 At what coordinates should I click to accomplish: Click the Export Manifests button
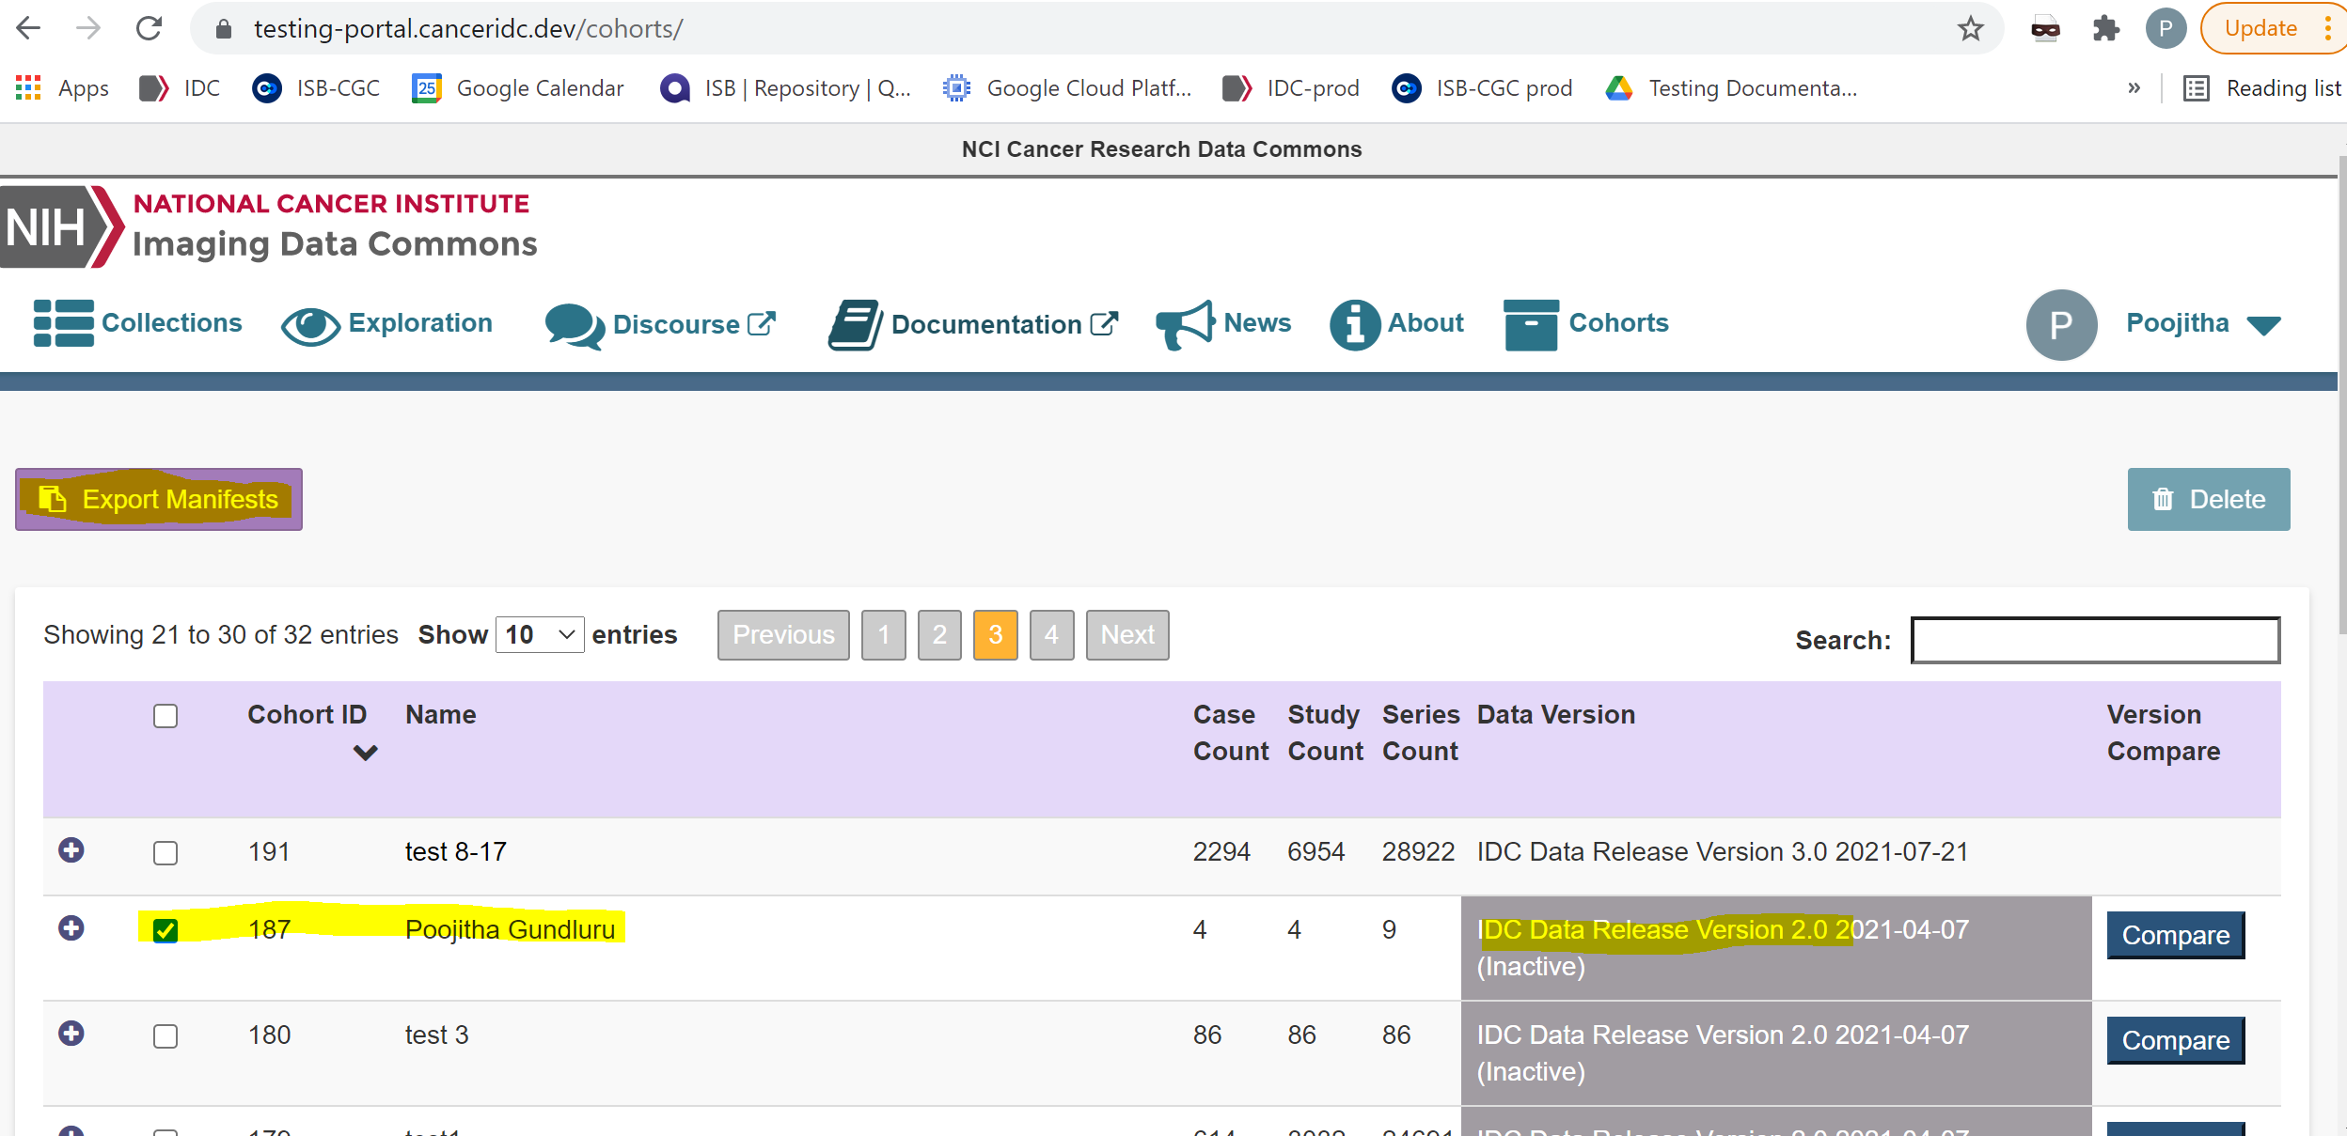point(158,499)
